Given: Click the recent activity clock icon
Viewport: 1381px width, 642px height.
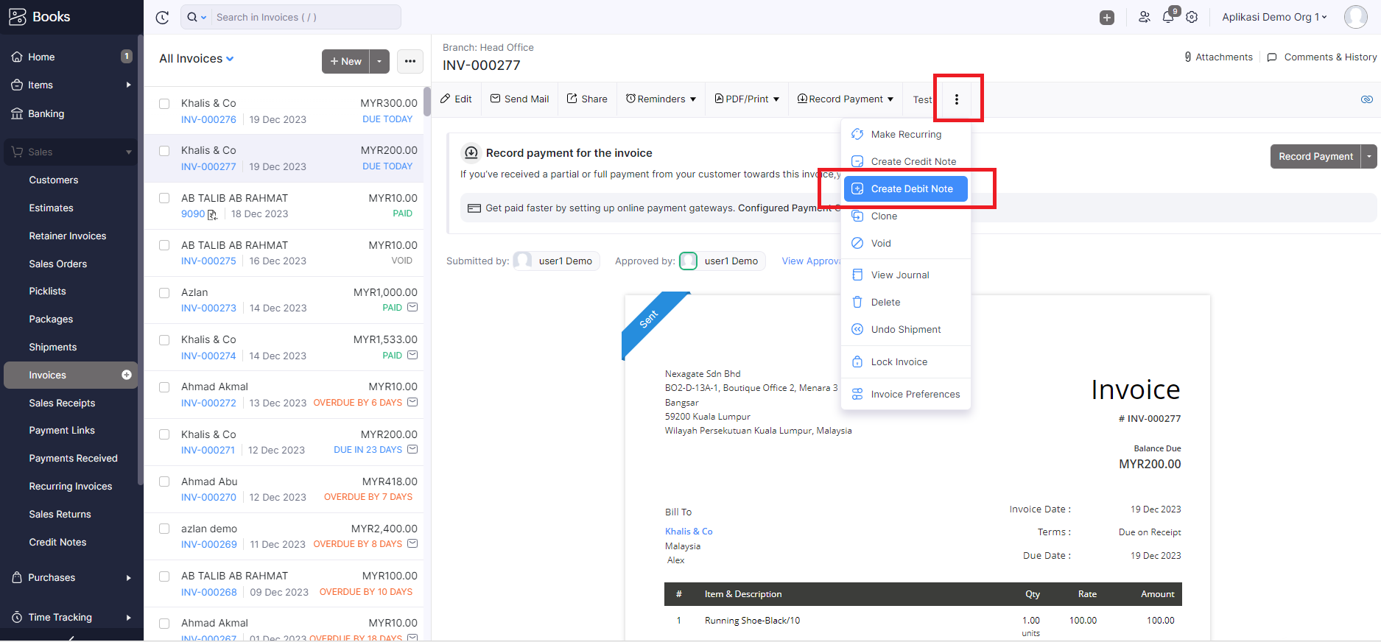Looking at the screenshot, I should [x=163, y=18].
